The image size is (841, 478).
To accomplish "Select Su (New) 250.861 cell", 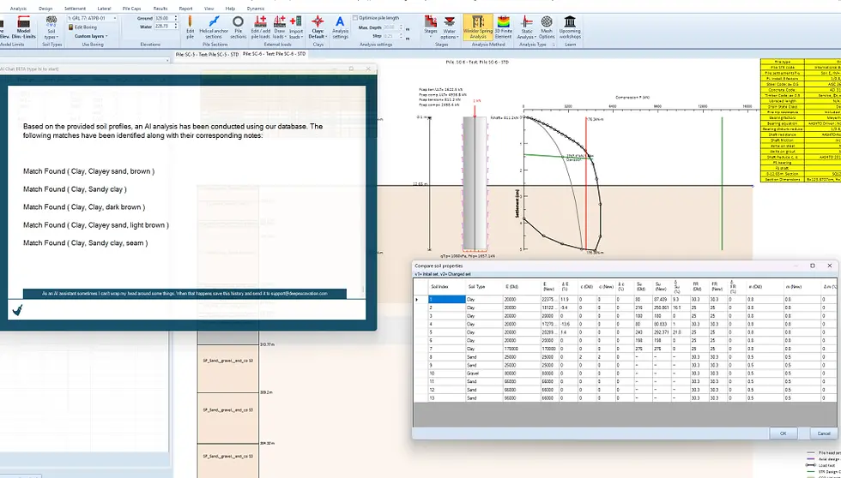I will 663,308.
